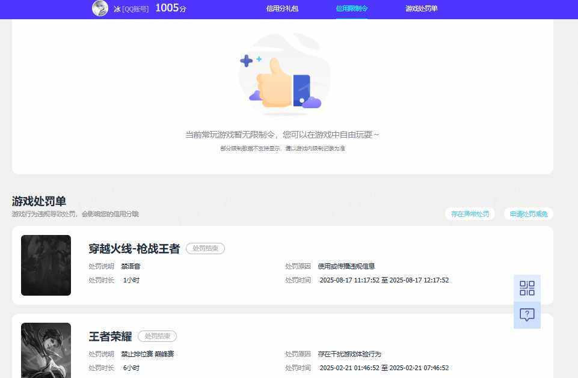
Task: Click the 部分限制数据不支持显示 note
Action: coord(283,148)
